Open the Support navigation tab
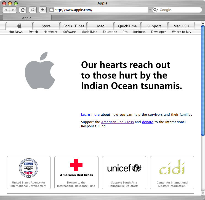205x200 pixels. pyautogui.click(x=154, y=26)
